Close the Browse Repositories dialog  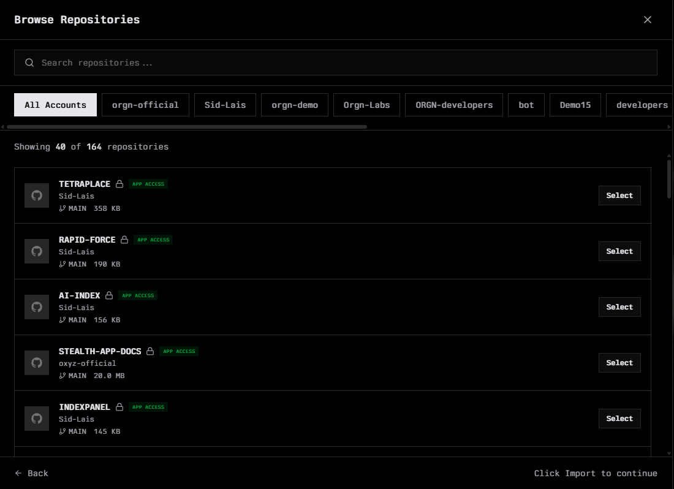[x=648, y=20]
